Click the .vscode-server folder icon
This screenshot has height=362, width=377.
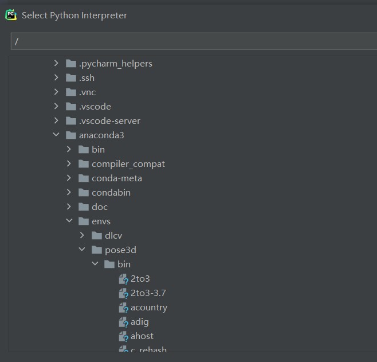point(71,121)
